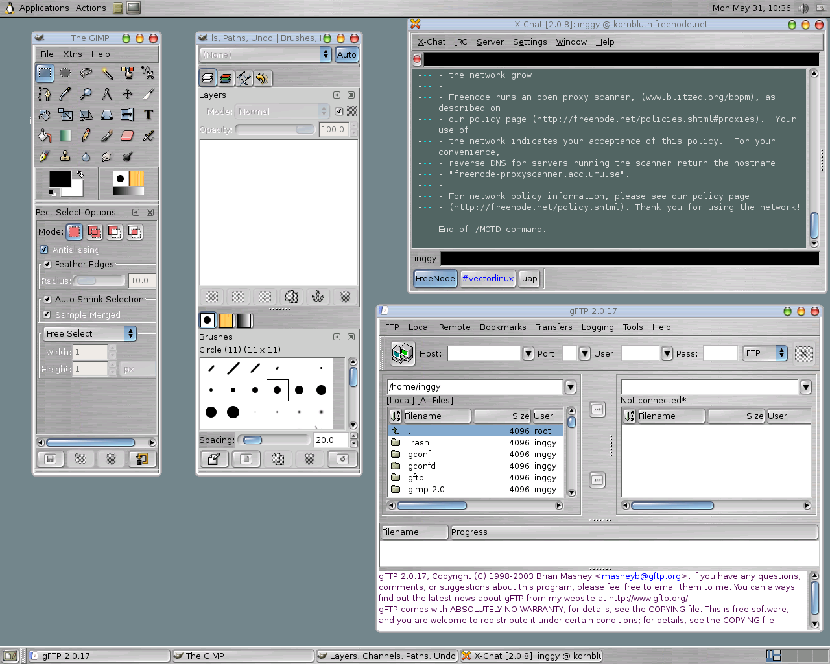The width and height of the screenshot is (830, 664).
Task: Open the Bookmarks menu in gFTP
Action: [503, 327]
